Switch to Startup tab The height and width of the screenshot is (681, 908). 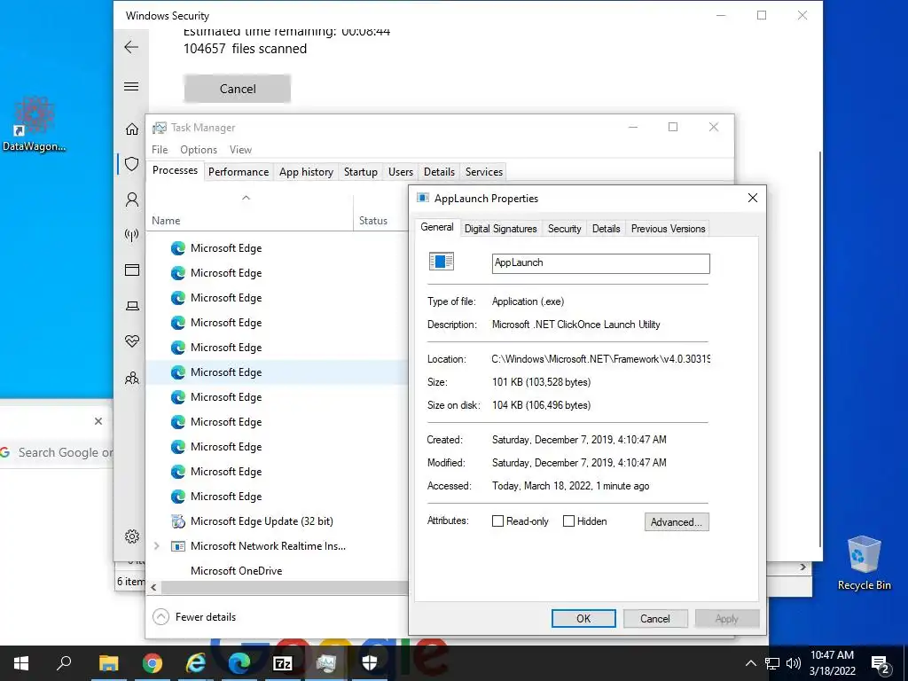pyautogui.click(x=361, y=171)
